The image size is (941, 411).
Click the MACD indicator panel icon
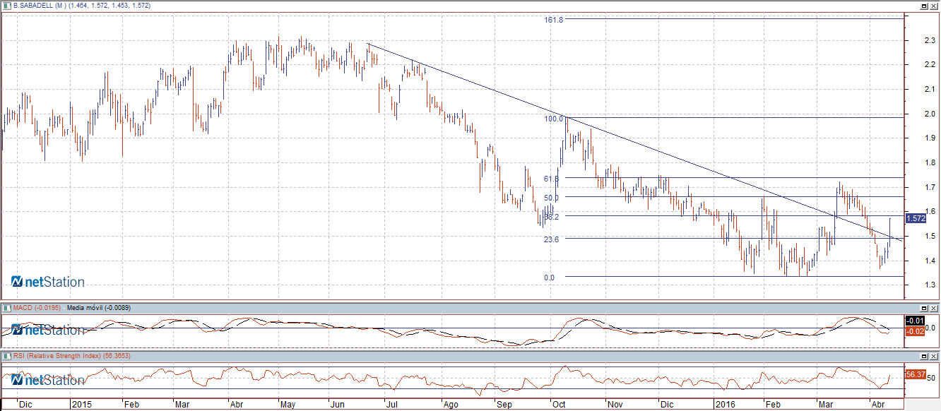[7, 308]
